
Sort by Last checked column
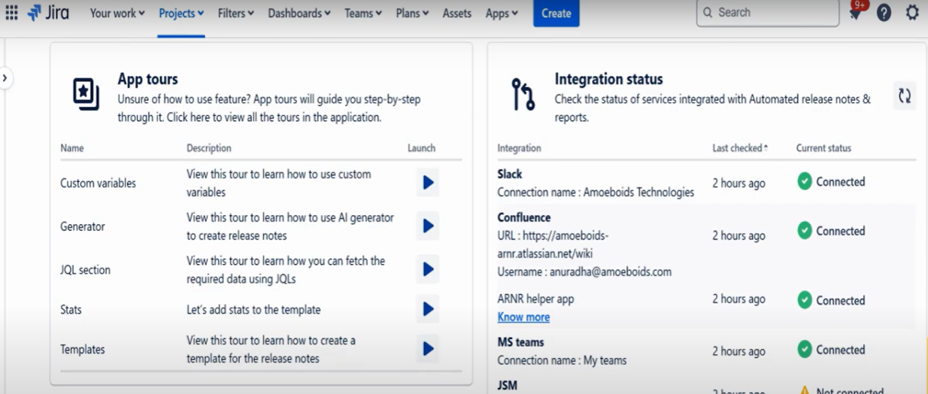click(740, 148)
